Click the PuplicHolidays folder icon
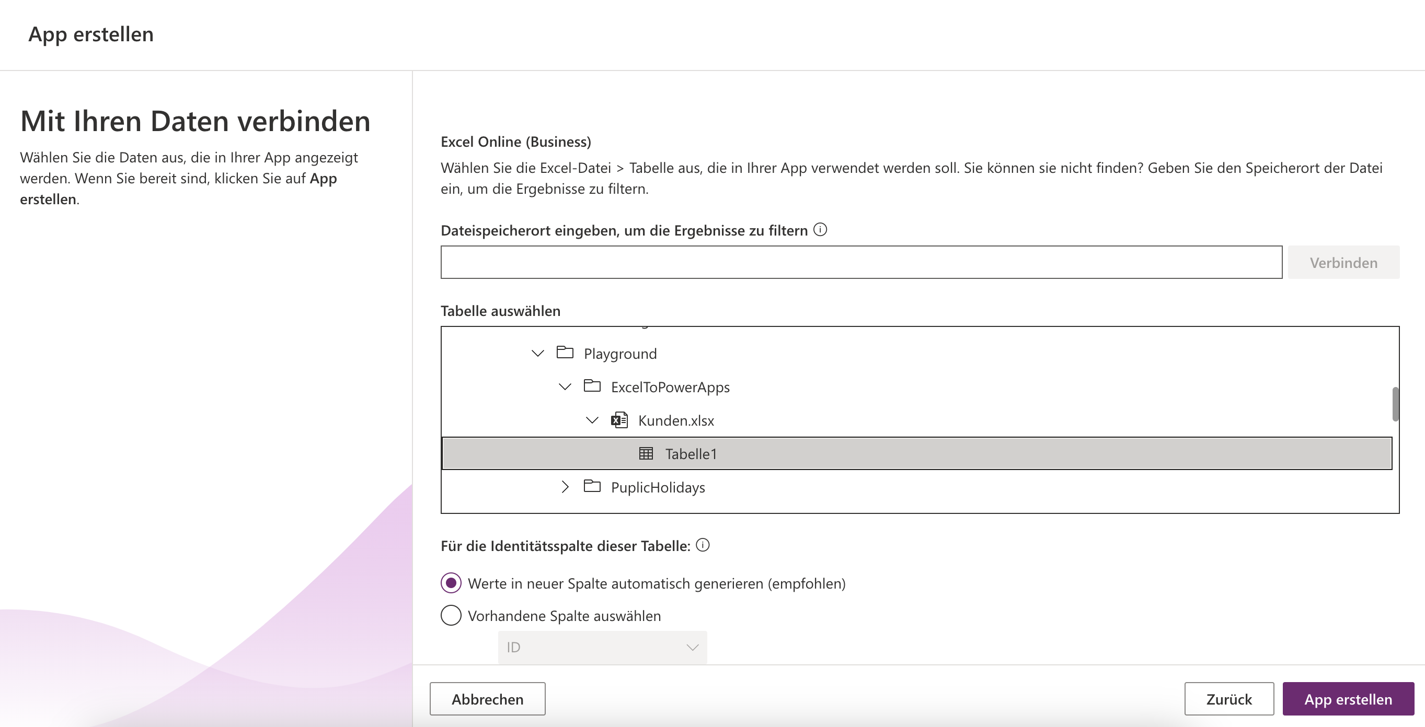This screenshot has height=727, width=1425. pyautogui.click(x=592, y=487)
